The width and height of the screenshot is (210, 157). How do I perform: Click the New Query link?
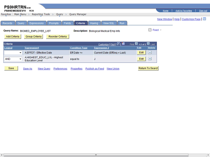[x=44, y=69]
